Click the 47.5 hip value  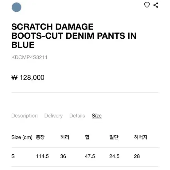coord(90,156)
